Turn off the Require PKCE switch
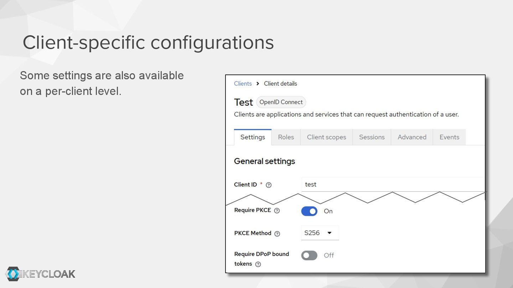Image resolution: width=513 pixels, height=288 pixels. click(x=309, y=211)
